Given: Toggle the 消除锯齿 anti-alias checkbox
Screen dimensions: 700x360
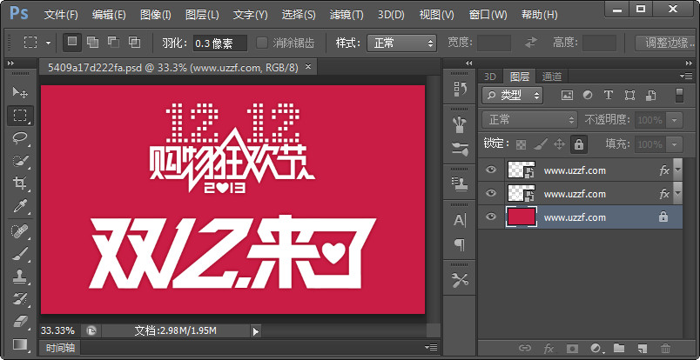Looking at the screenshot, I should click(262, 43).
